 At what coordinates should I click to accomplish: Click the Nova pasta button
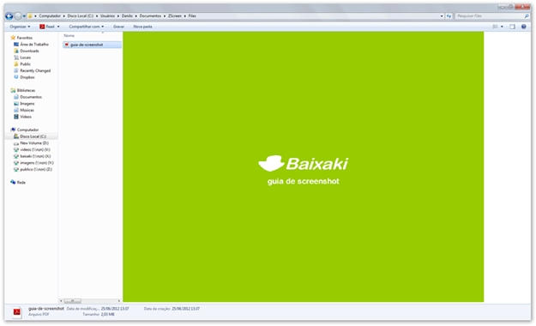[142, 27]
